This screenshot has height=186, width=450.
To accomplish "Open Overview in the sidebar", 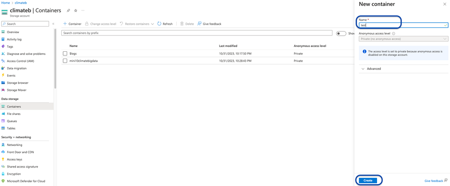I will click(x=13, y=32).
